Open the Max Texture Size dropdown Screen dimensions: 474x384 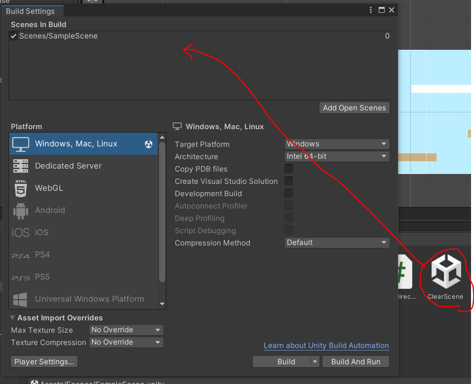[x=126, y=330]
